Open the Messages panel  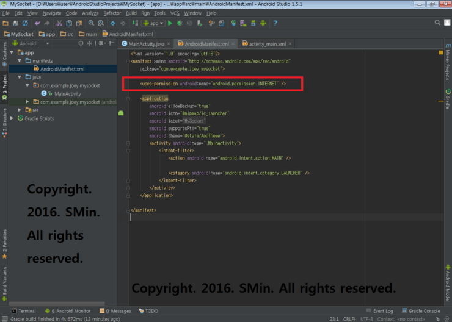[x=115, y=311]
